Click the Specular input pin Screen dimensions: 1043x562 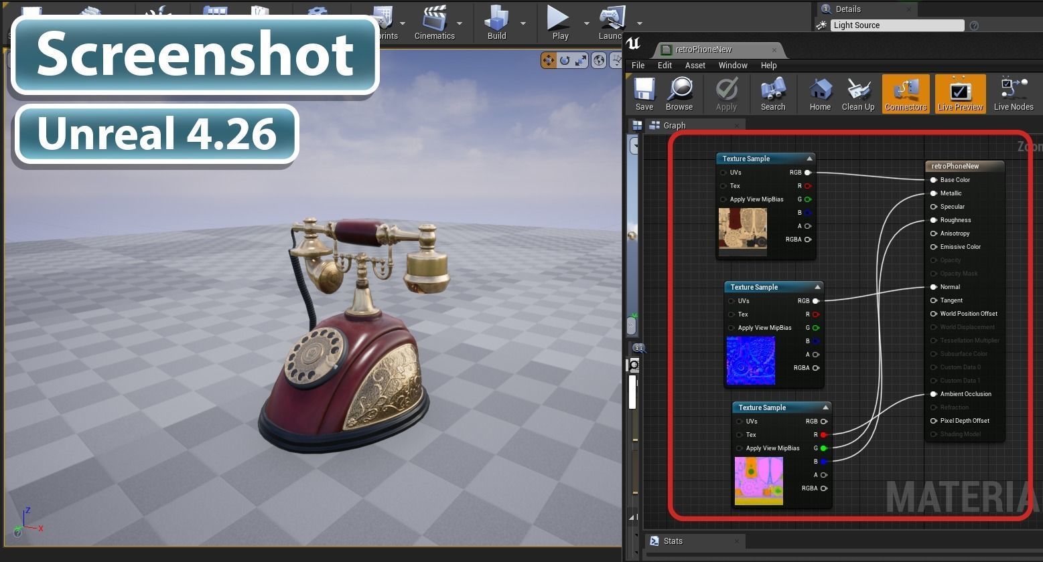[x=934, y=207]
